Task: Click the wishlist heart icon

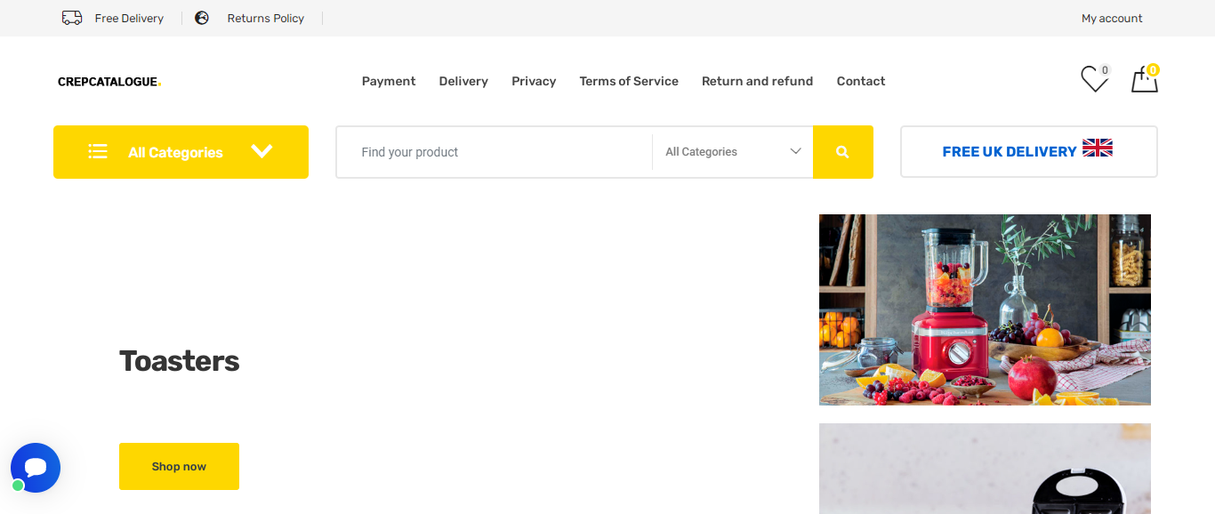Action: pyautogui.click(x=1094, y=80)
